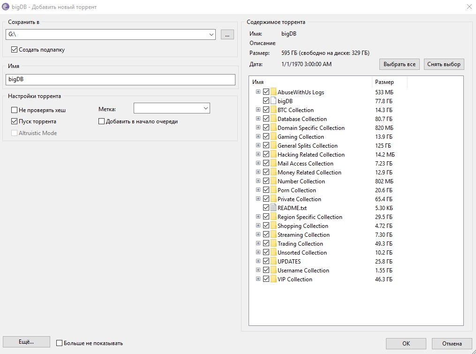The height and width of the screenshot is (354, 476).
Task: Expand the Username Collection tree node
Action: 258,270
